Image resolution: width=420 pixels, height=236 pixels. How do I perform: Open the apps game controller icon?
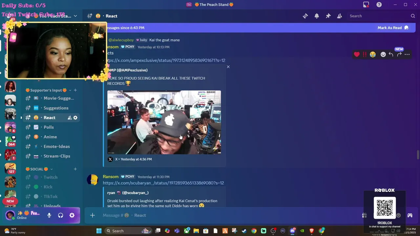(410, 215)
